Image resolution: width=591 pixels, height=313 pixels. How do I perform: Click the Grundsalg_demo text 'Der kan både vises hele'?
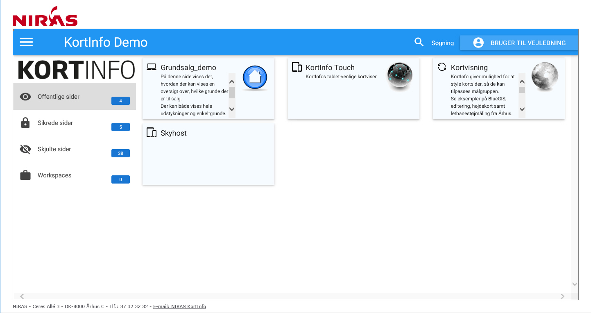186,106
